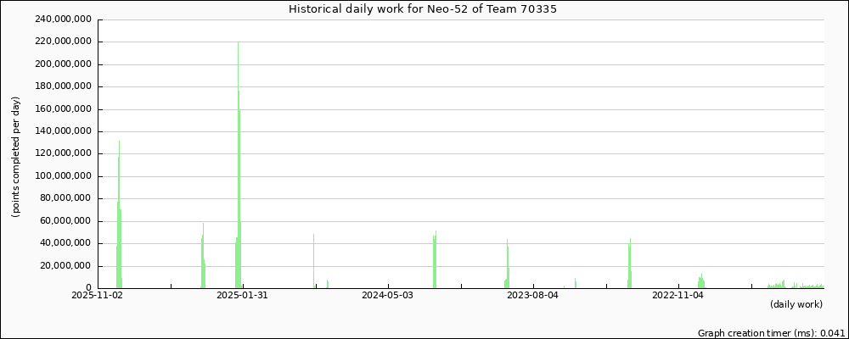Click the green spike right of 2024-05-03
The image size is (849, 339).
435,261
